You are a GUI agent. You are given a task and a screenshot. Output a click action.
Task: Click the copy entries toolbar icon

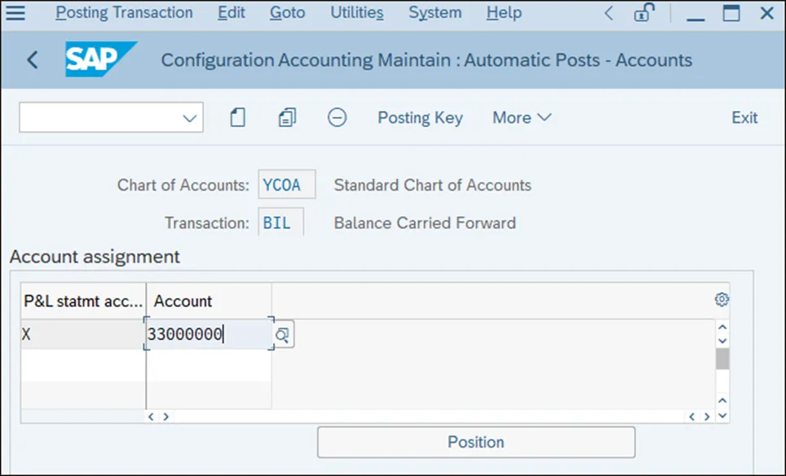point(287,117)
